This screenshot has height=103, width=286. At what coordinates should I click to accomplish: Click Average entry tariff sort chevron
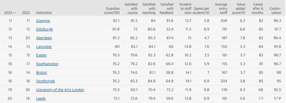pyautogui.click(x=229, y=13)
